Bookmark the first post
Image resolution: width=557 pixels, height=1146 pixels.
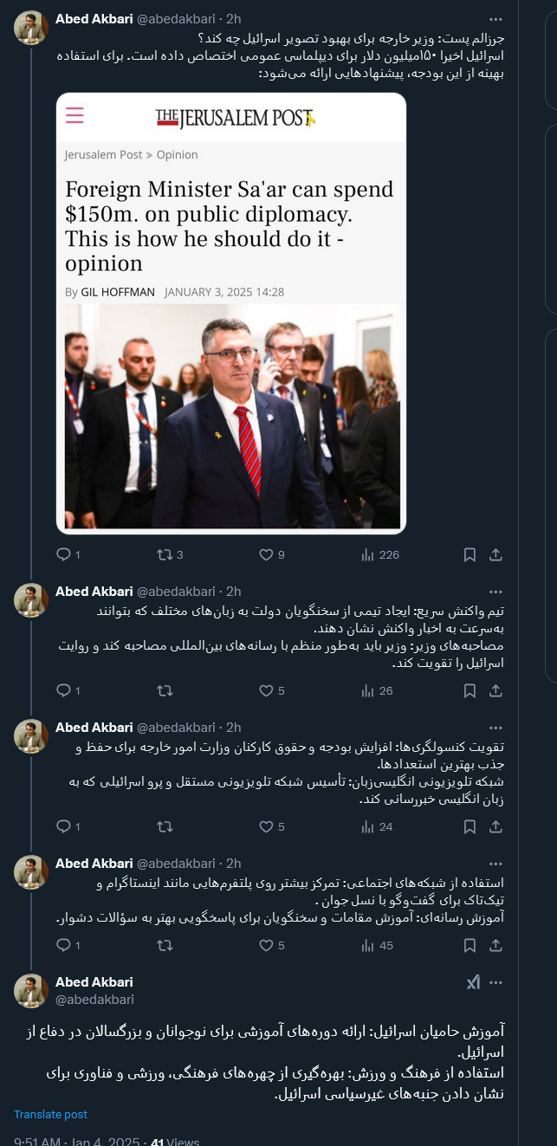(469, 554)
